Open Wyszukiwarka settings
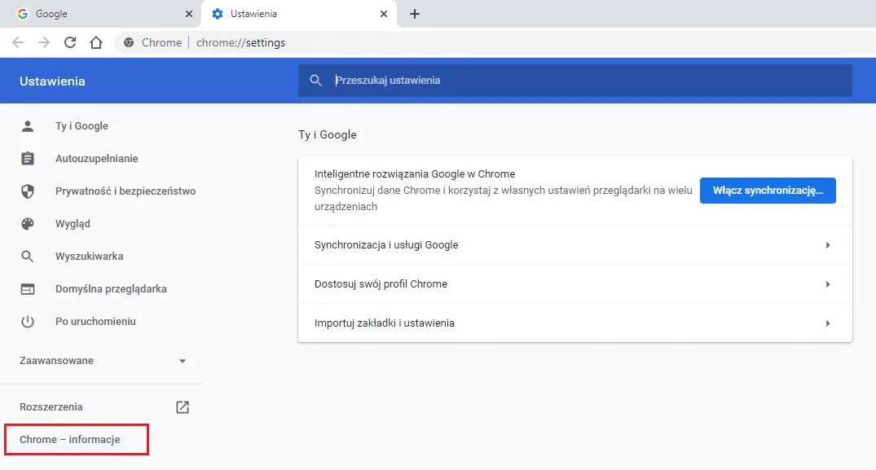876x470 pixels. pyautogui.click(x=90, y=257)
